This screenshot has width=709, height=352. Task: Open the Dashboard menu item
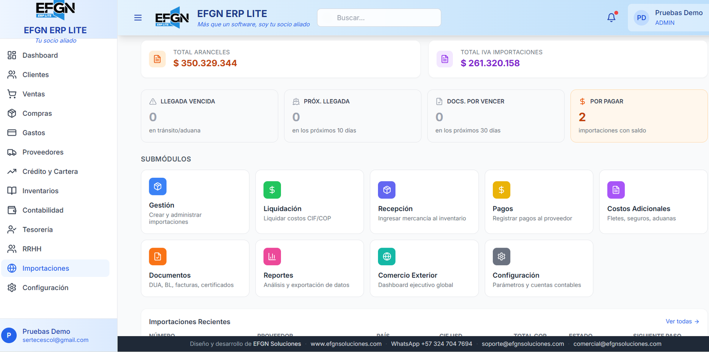click(x=55, y=55)
